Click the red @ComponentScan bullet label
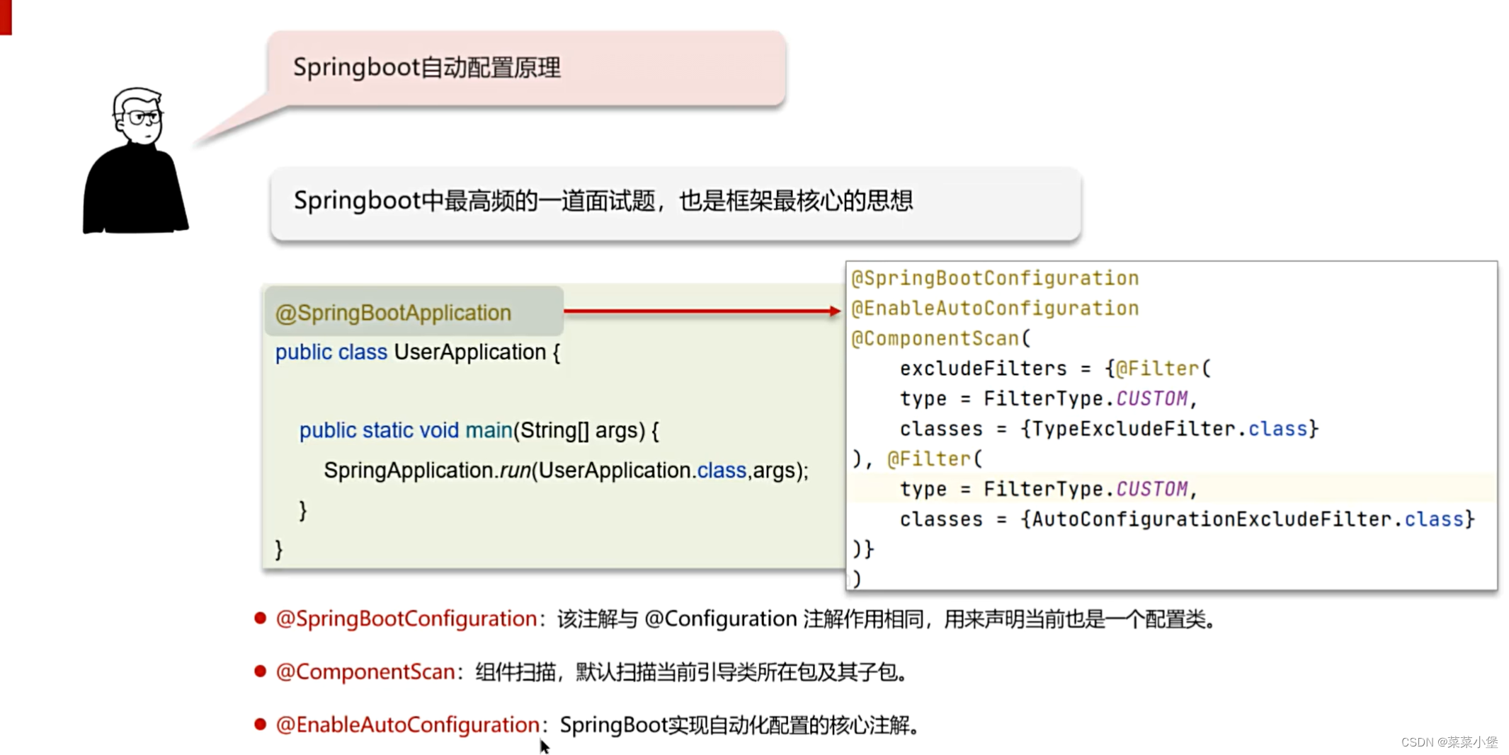The height and width of the screenshot is (755, 1509). pyautogui.click(x=365, y=672)
